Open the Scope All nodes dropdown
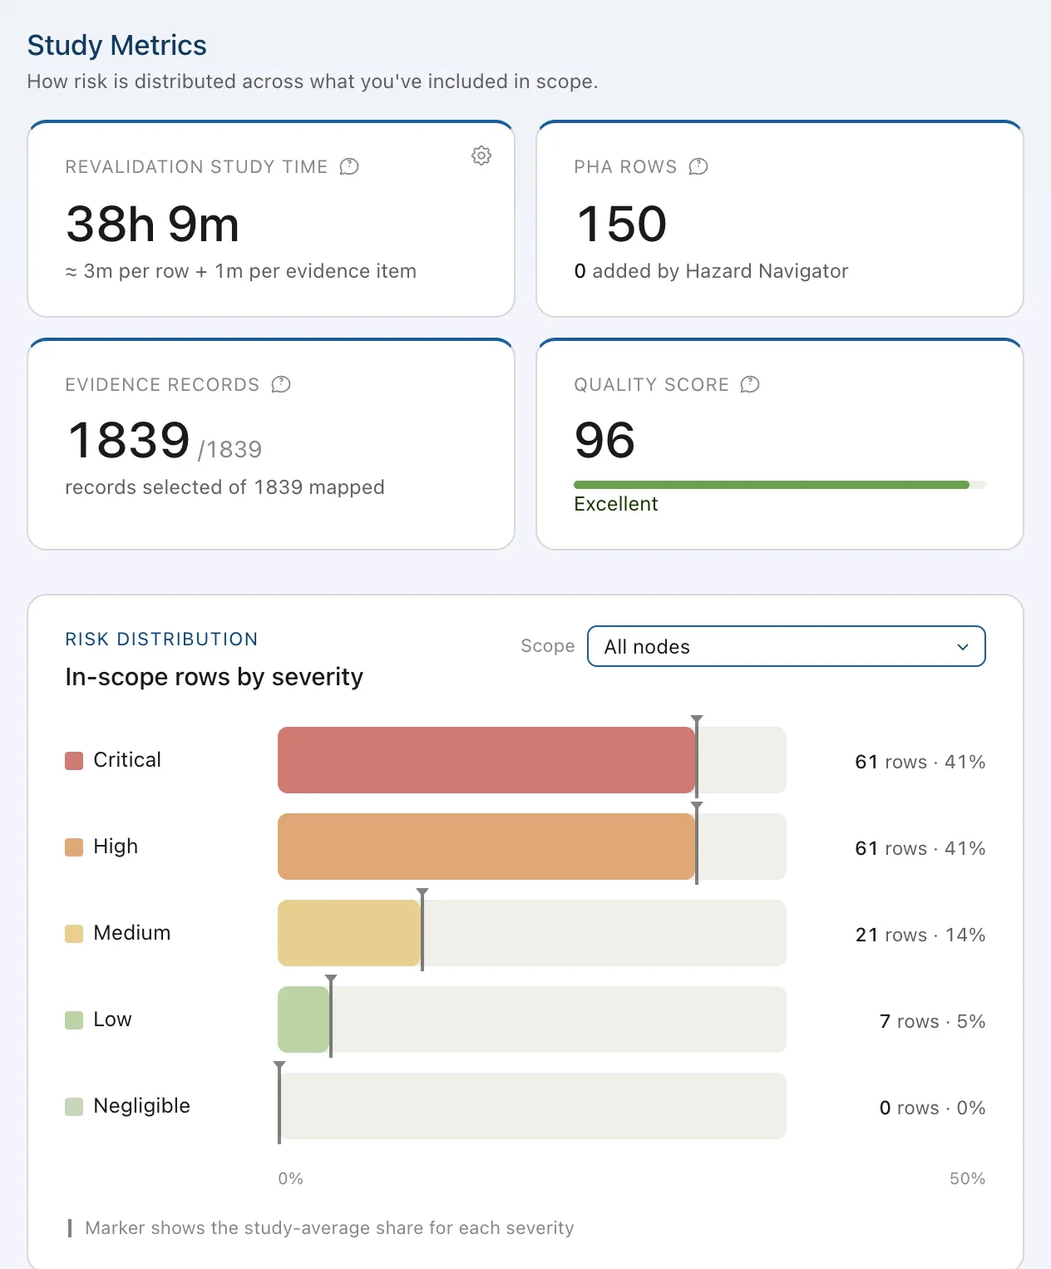The height and width of the screenshot is (1269, 1051). click(786, 646)
